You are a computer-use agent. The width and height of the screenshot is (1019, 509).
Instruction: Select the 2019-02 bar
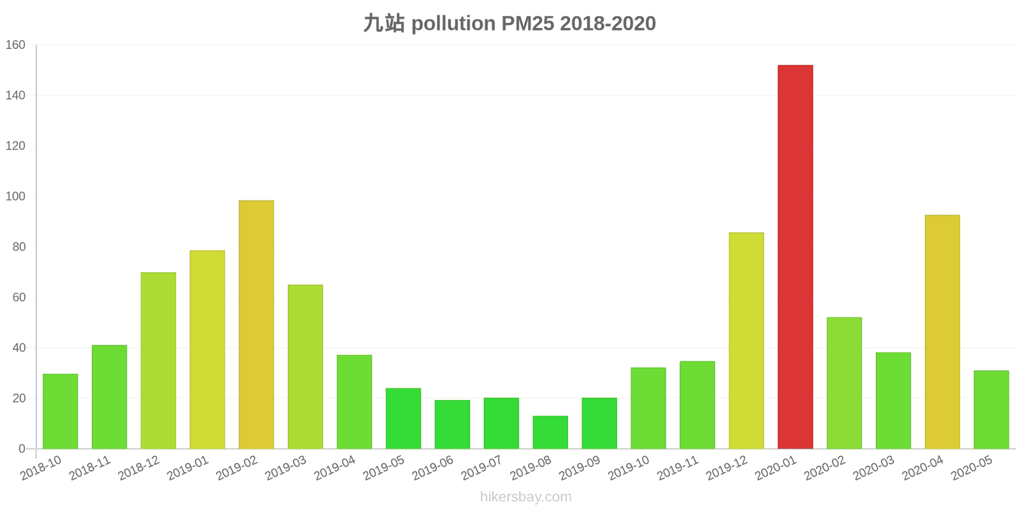pyautogui.click(x=256, y=324)
